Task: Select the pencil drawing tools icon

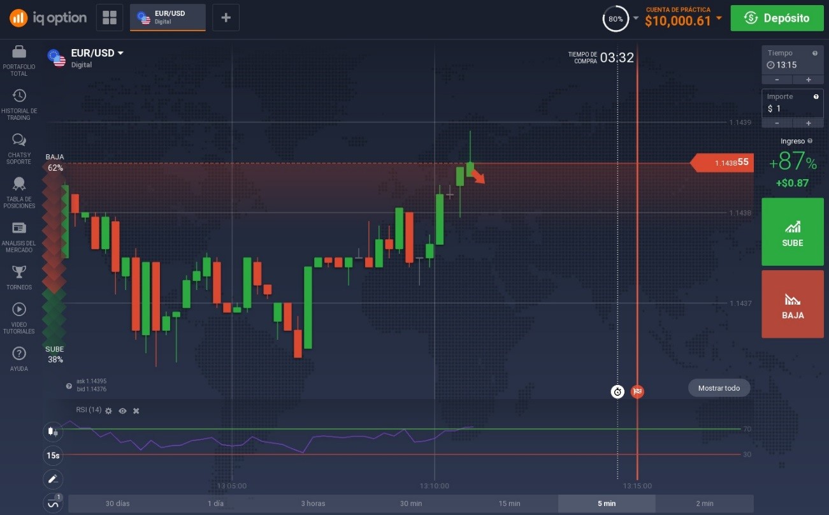Action: coord(53,479)
